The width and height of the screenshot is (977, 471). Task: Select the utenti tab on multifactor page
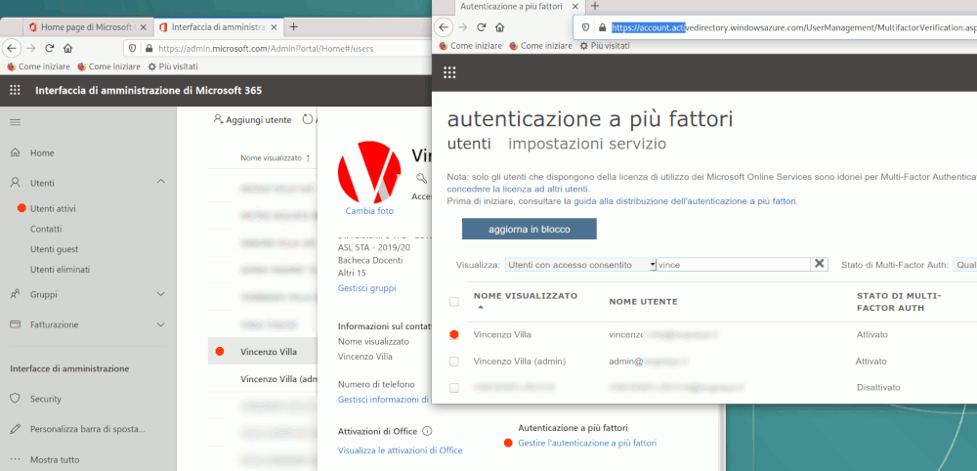coord(469,144)
